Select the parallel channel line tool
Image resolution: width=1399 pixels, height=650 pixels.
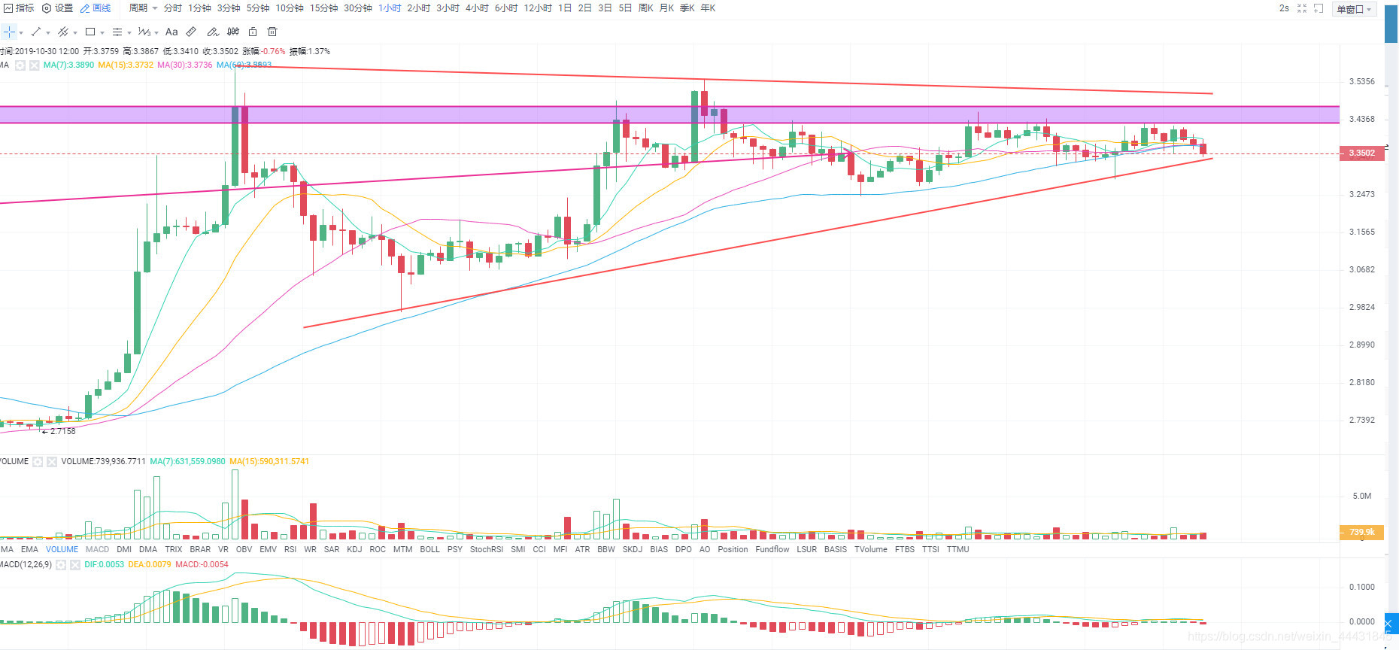63,32
